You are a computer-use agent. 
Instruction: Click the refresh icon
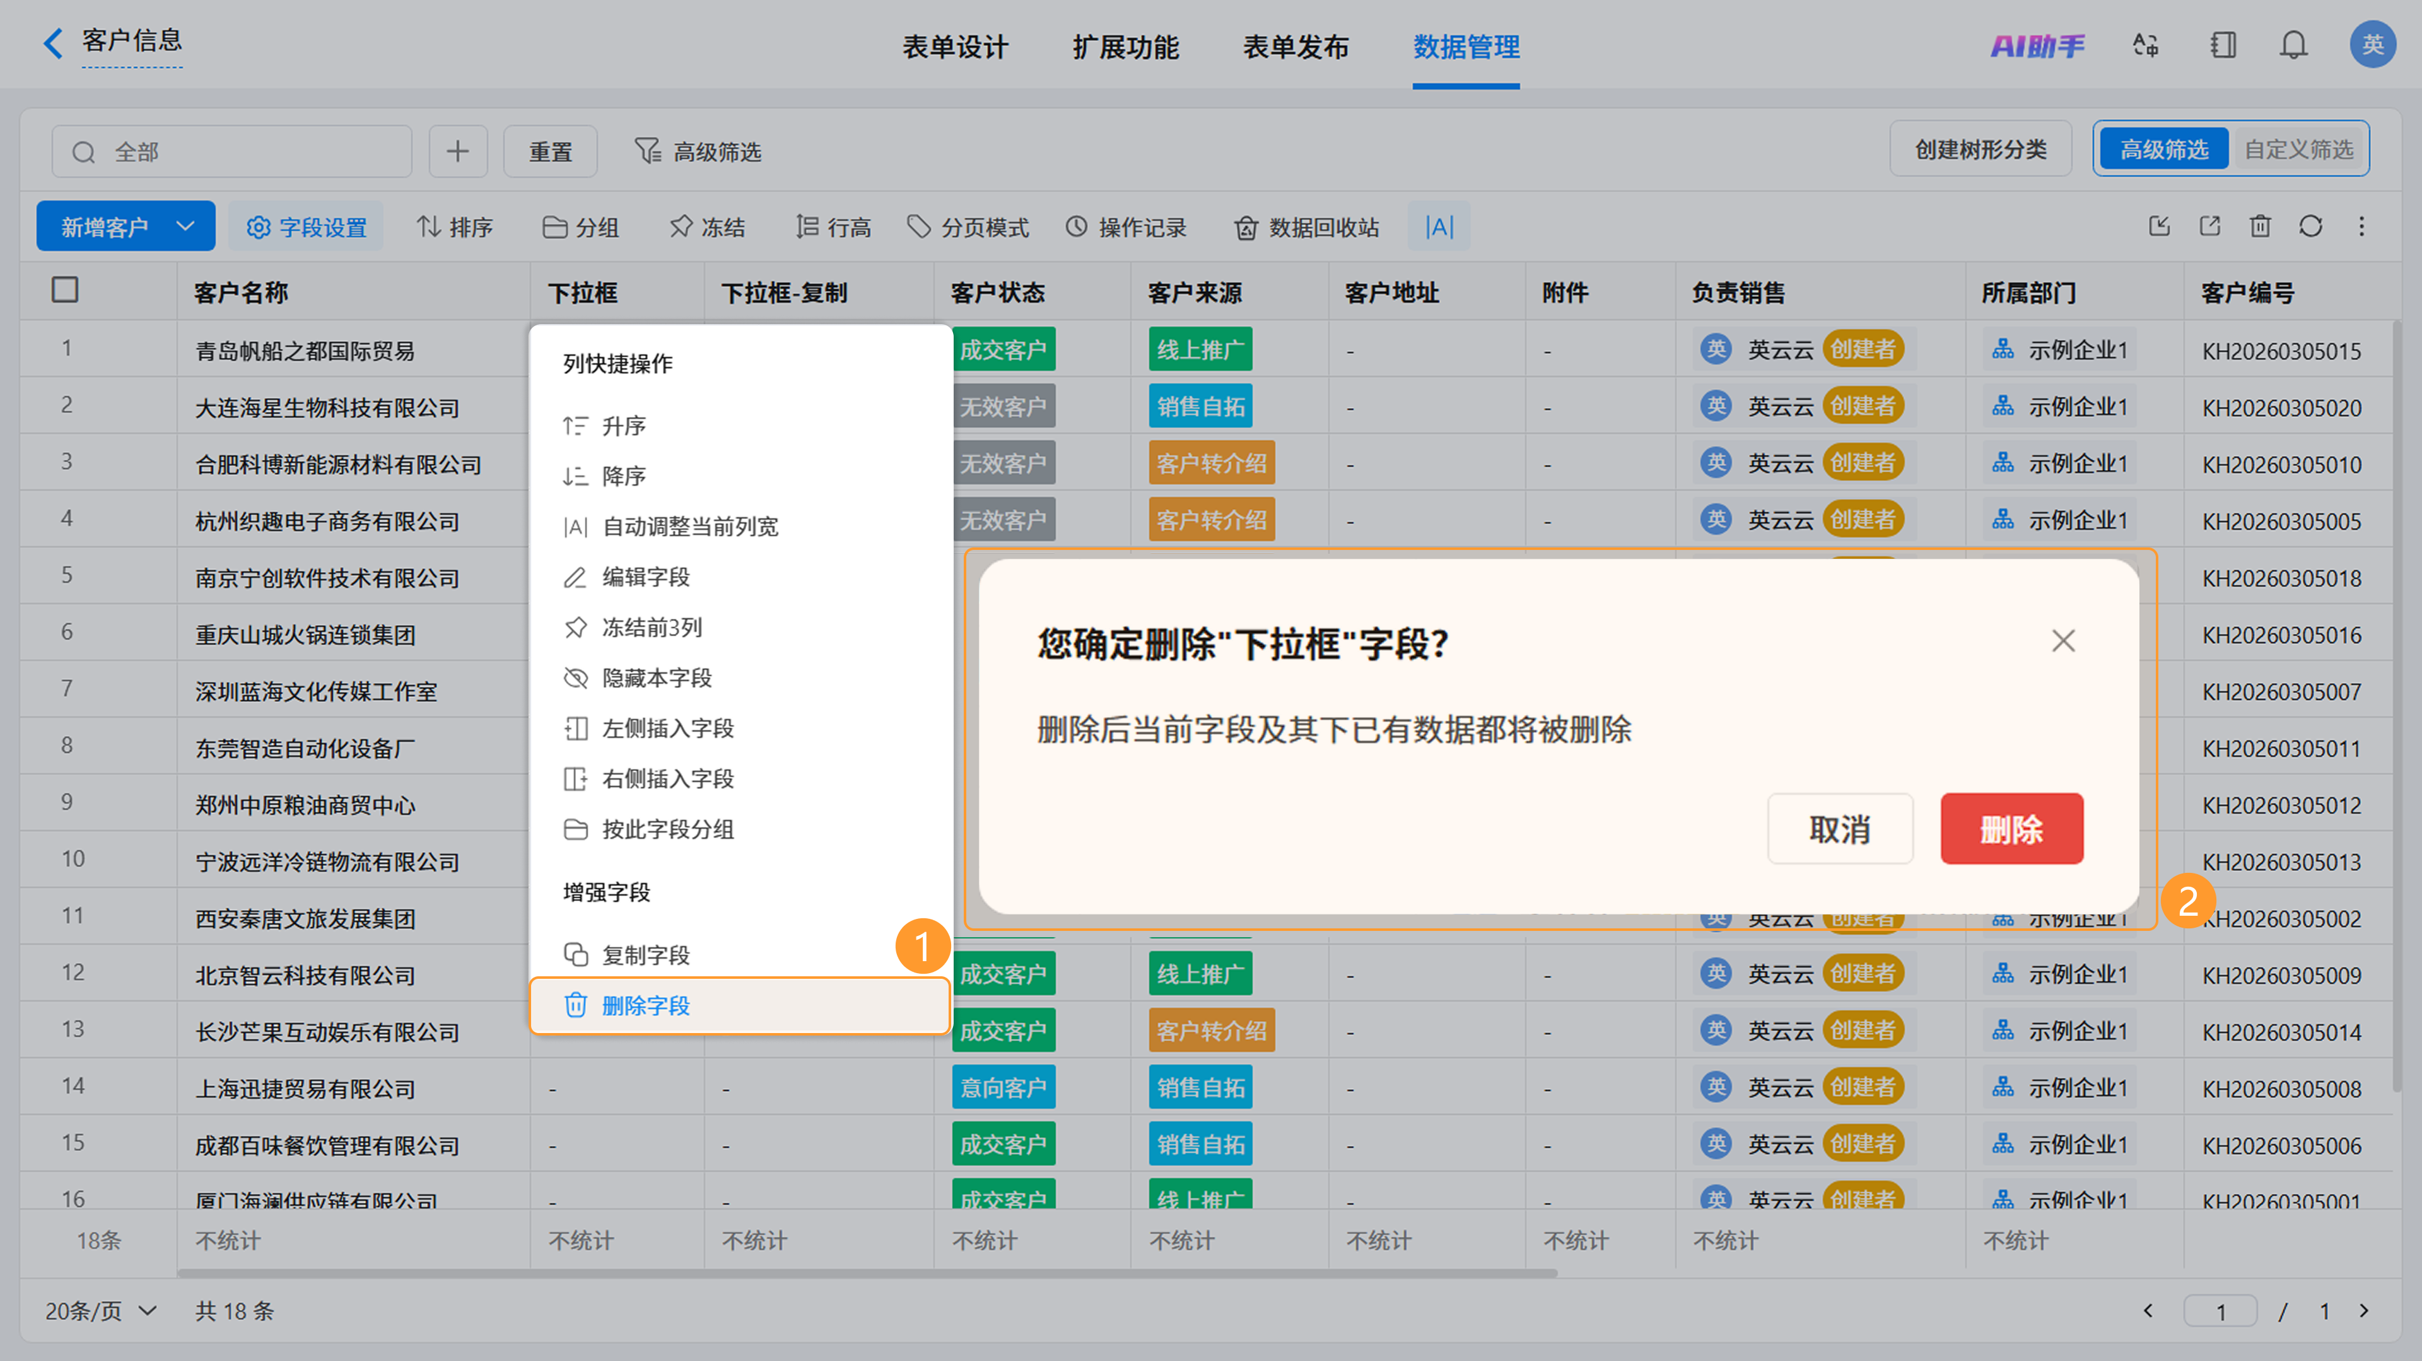pos(2311,226)
